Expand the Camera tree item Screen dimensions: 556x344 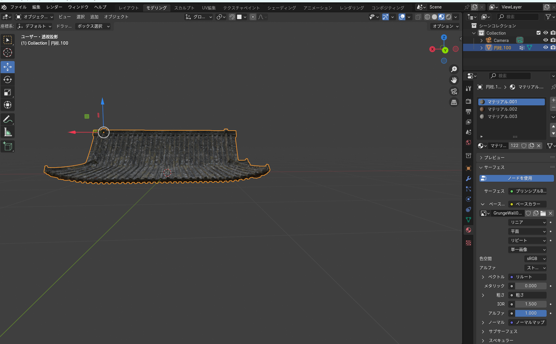point(482,41)
